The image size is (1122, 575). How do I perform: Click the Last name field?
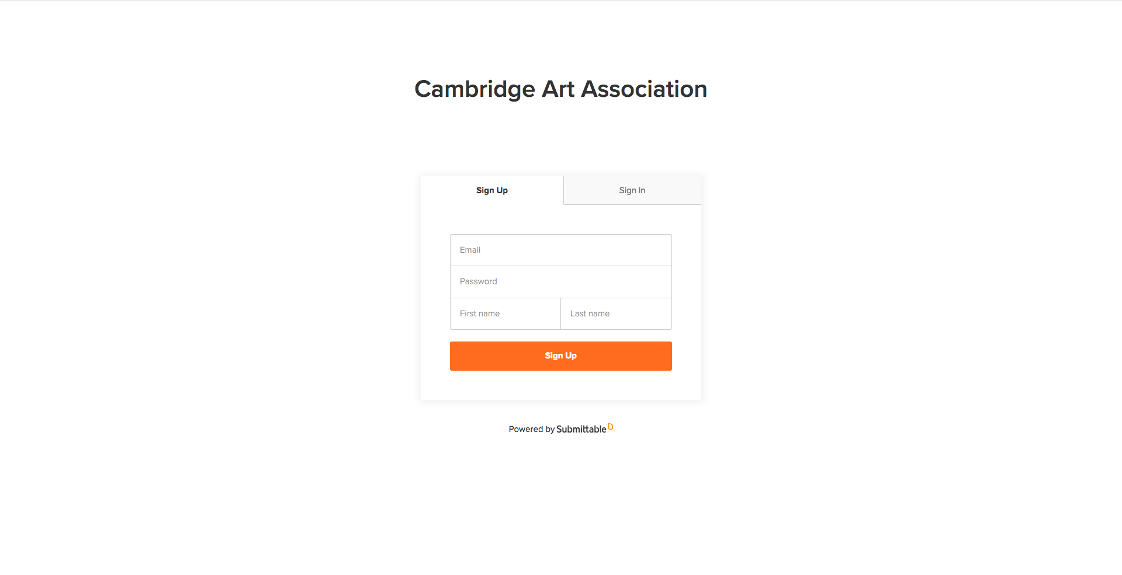click(x=617, y=314)
